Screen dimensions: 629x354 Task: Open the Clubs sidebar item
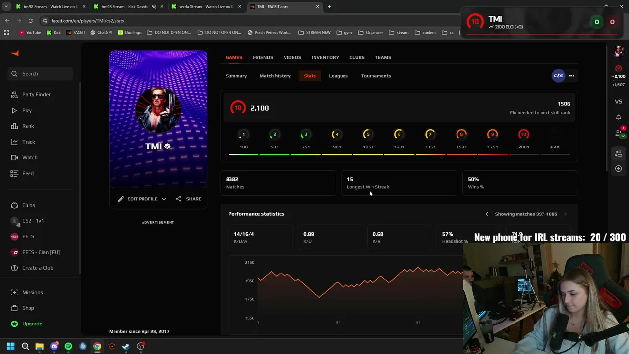point(29,205)
